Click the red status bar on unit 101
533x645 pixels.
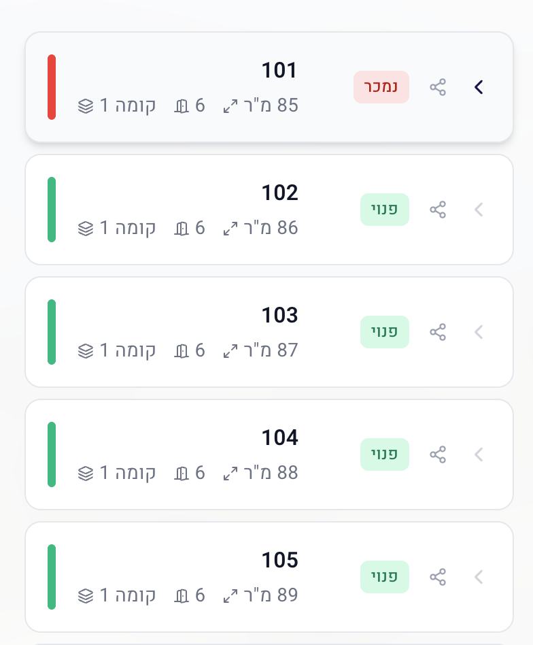tap(52, 87)
